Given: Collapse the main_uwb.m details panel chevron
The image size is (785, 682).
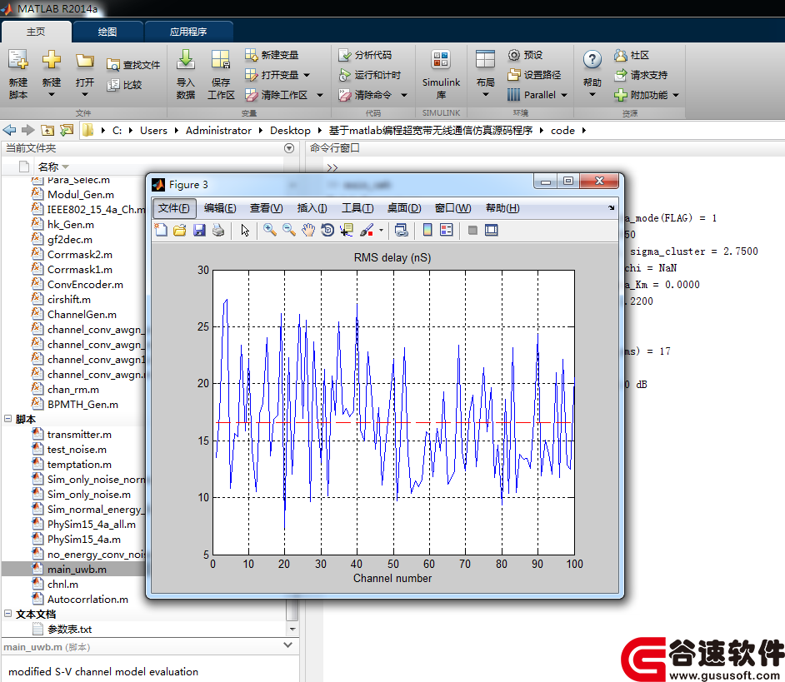Looking at the screenshot, I should (x=287, y=645).
